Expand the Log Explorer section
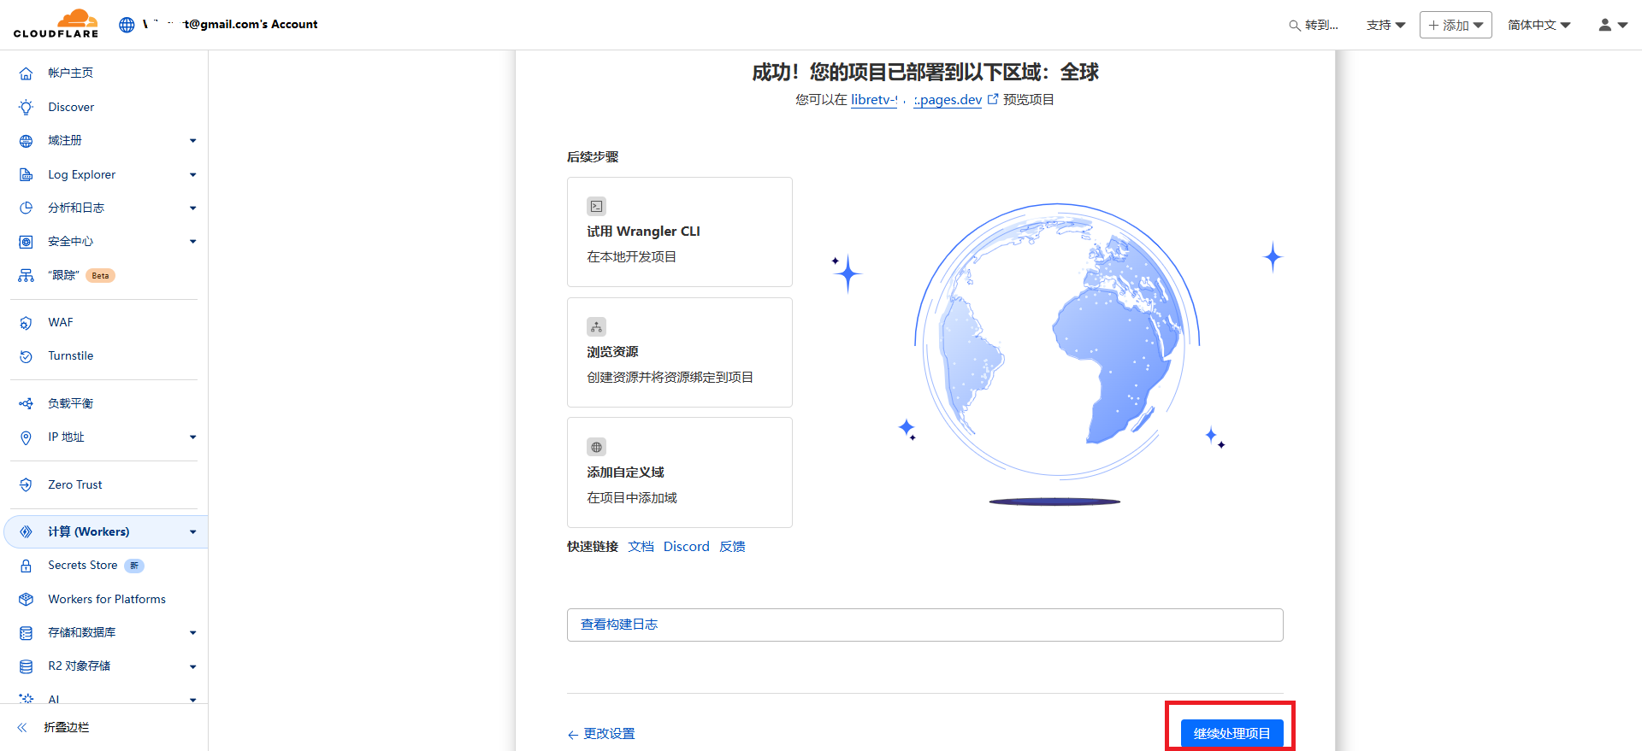This screenshot has width=1642, height=751. click(x=192, y=175)
